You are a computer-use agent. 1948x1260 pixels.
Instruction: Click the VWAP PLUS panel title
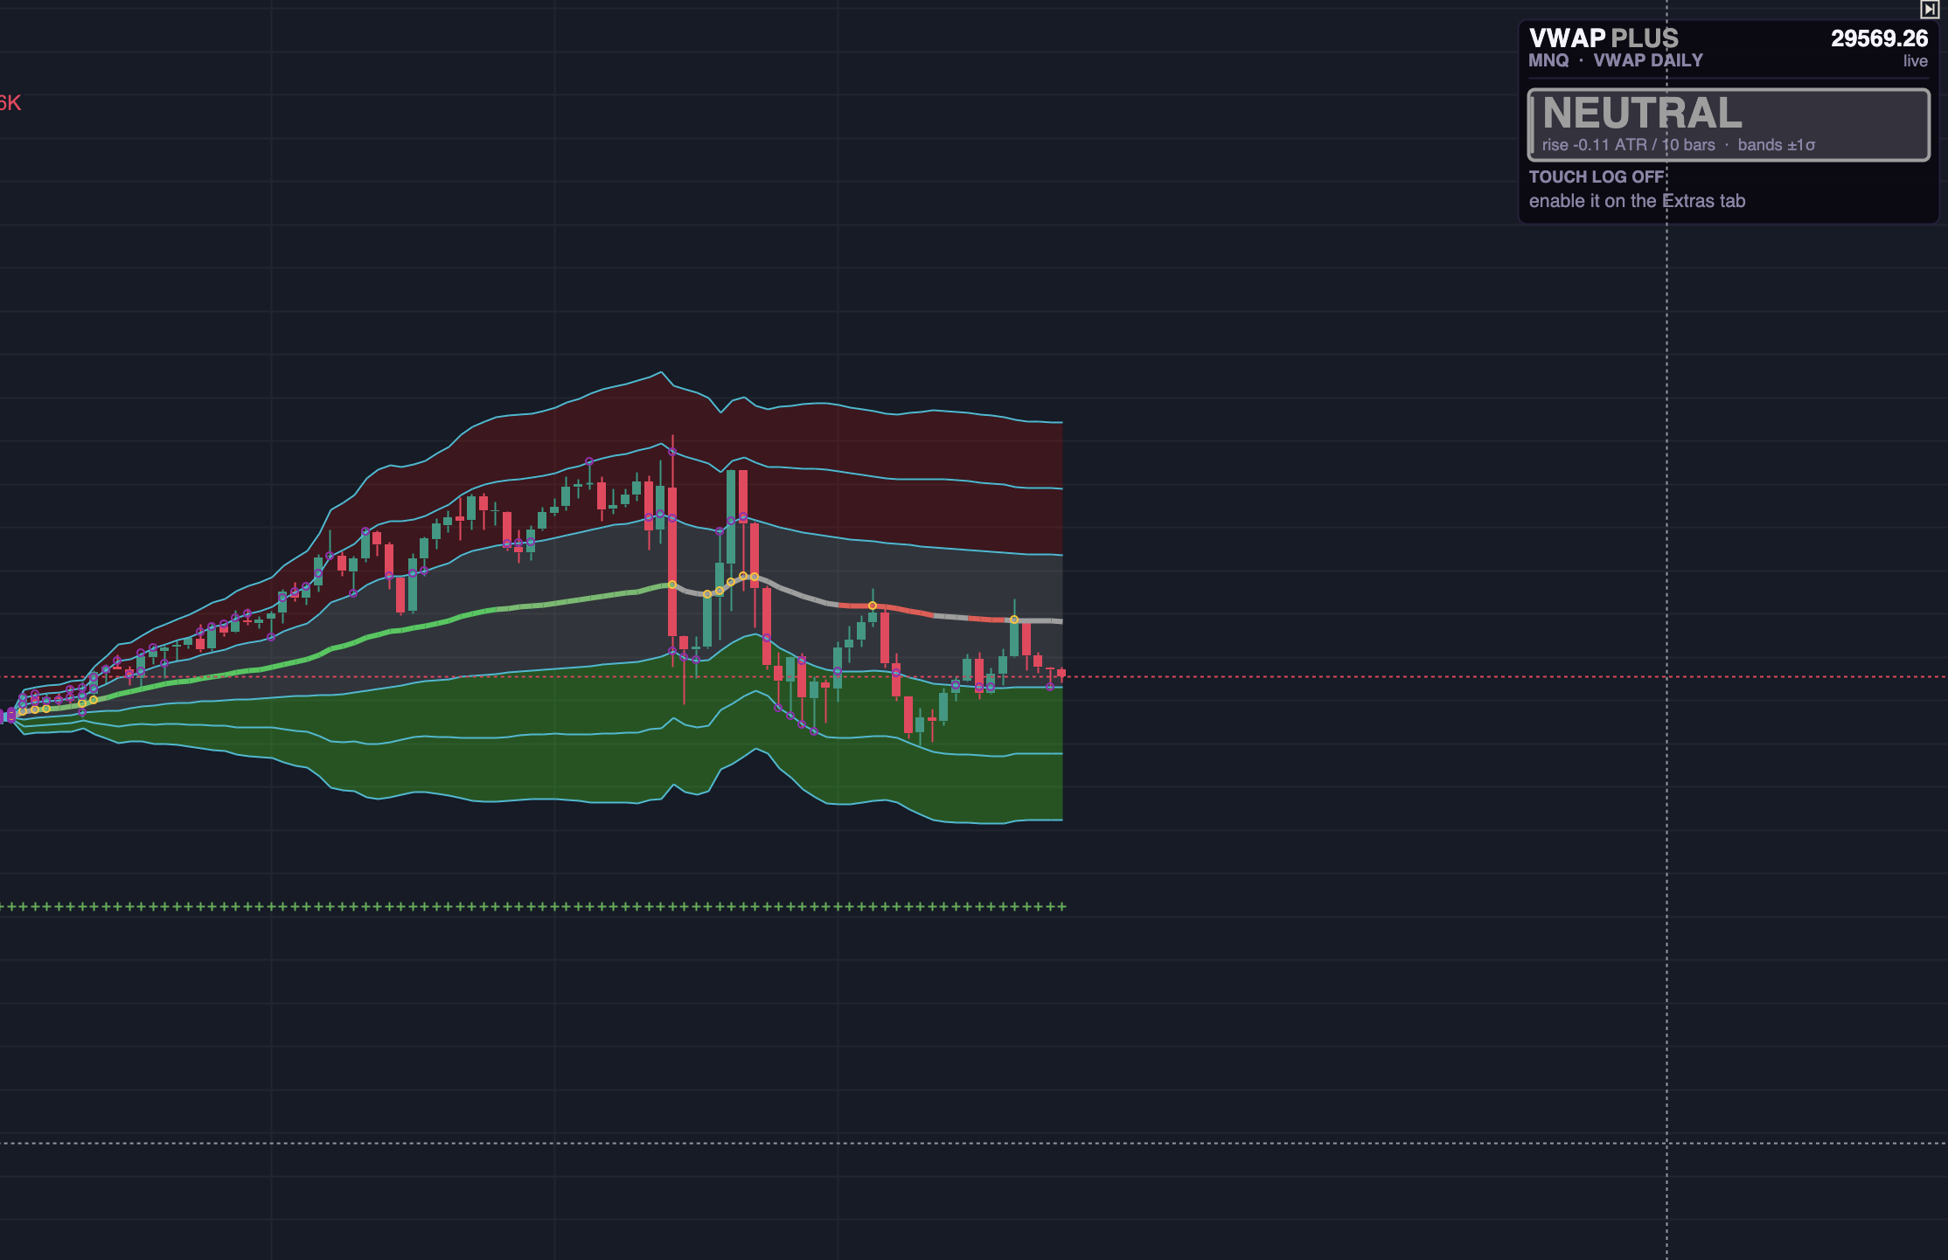pyautogui.click(x=1604, y=38)
